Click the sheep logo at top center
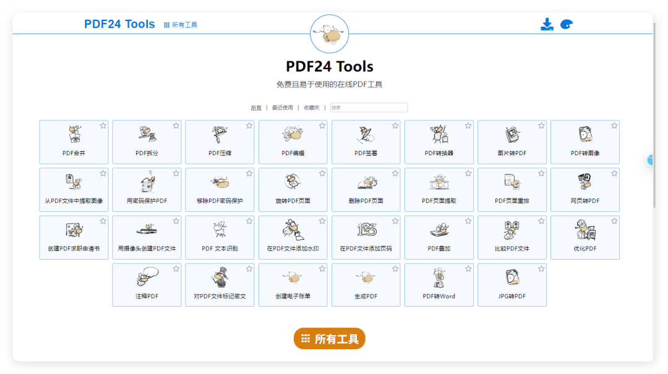 pyautogui.click(x=329, y=34)
